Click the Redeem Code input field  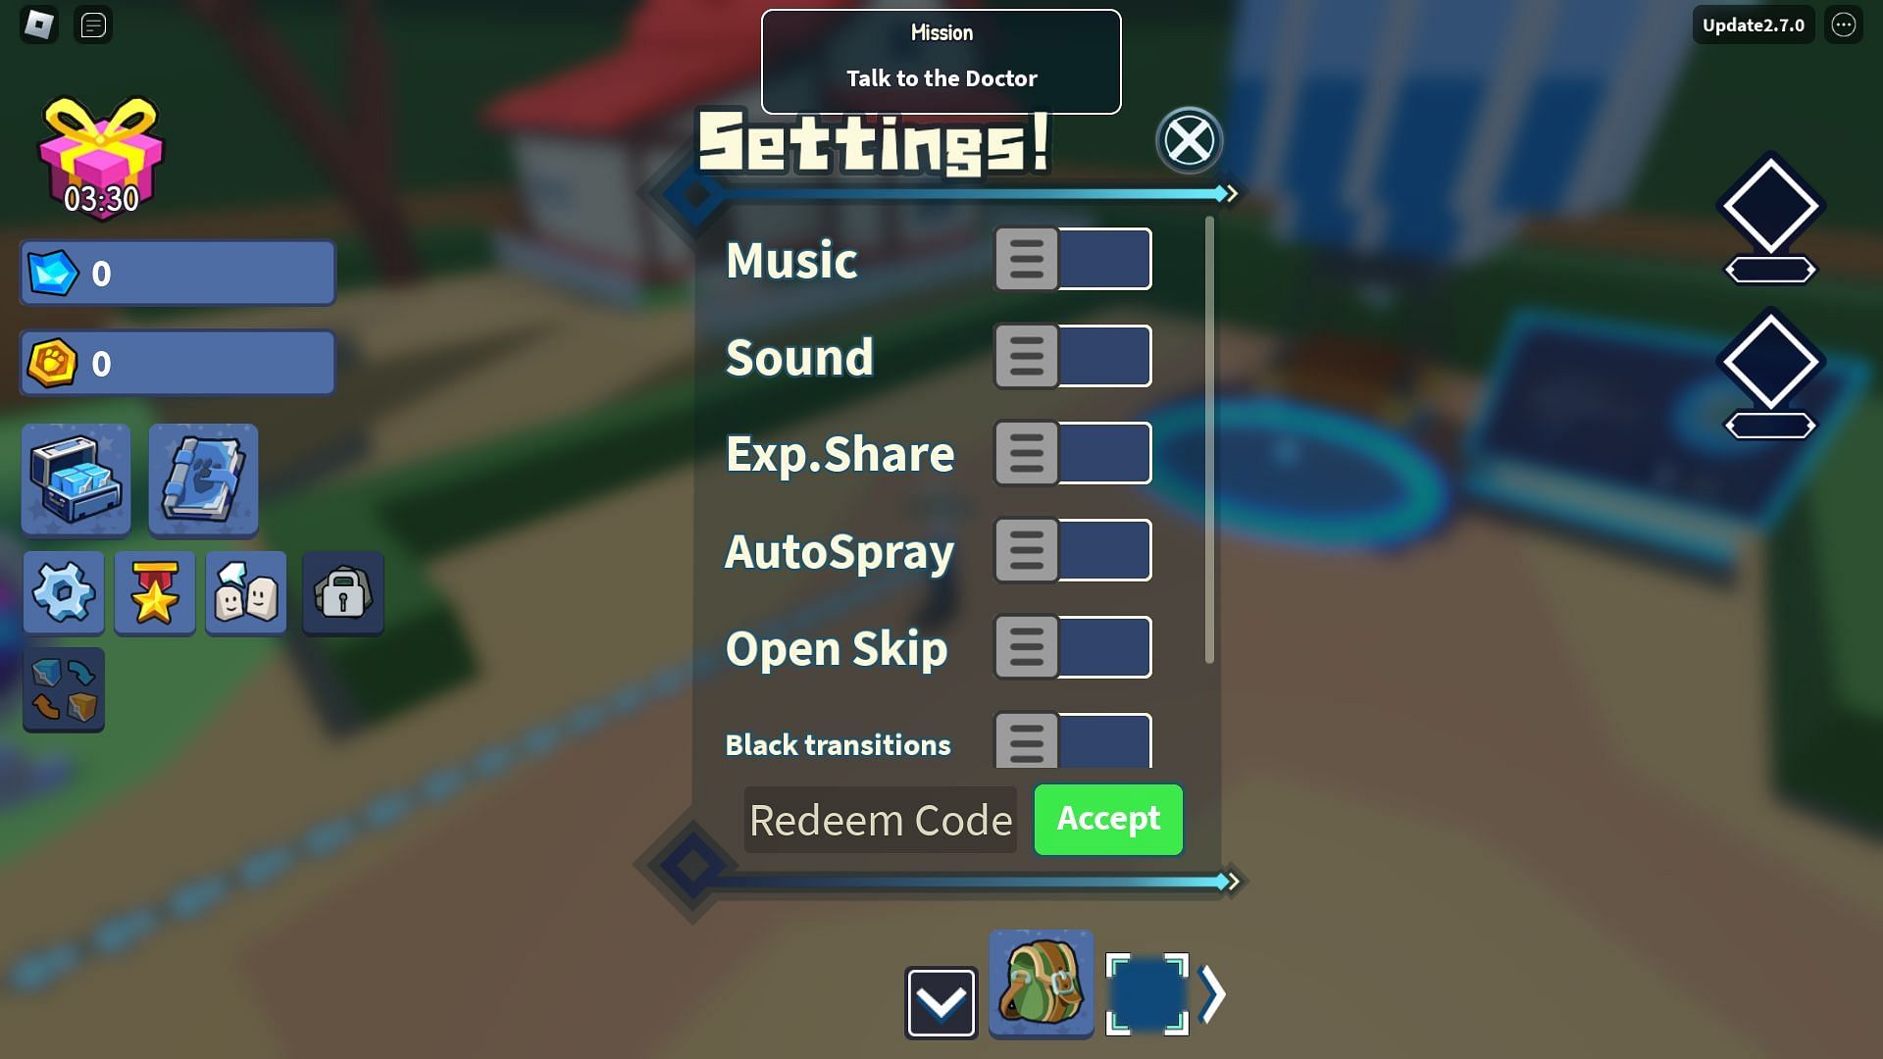880,819
